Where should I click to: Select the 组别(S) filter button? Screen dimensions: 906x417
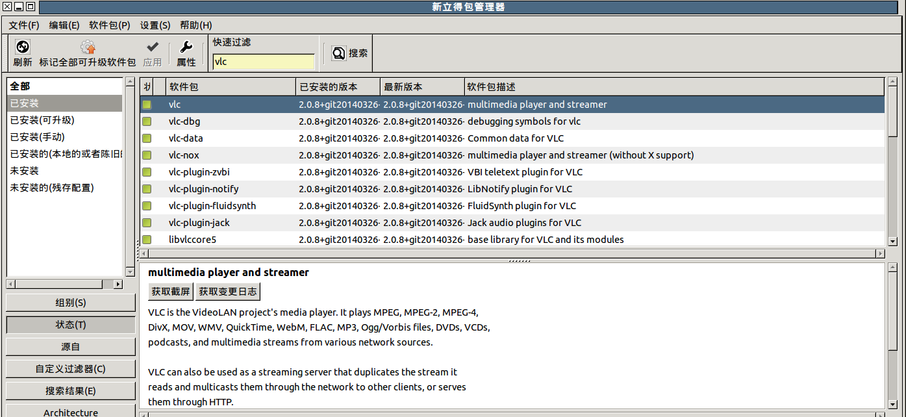tap(71, 303)
